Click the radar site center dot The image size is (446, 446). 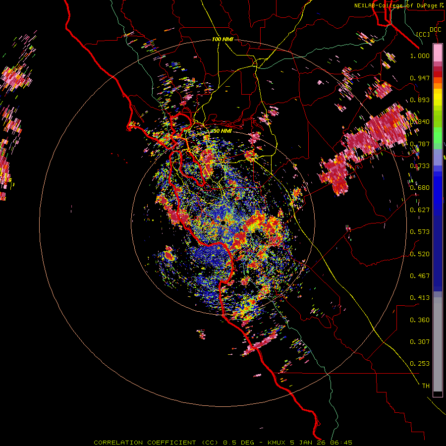click(x=223, y=223)
